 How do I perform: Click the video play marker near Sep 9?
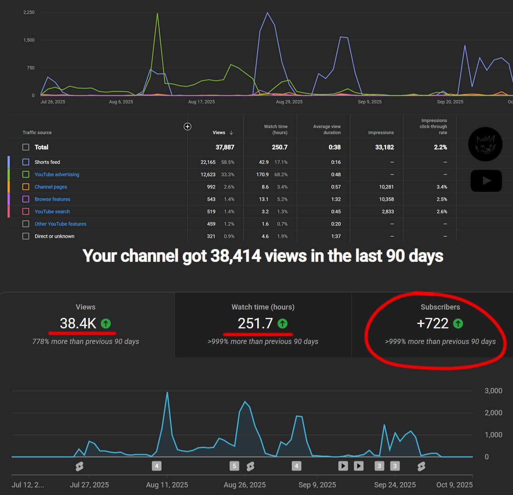343,466
